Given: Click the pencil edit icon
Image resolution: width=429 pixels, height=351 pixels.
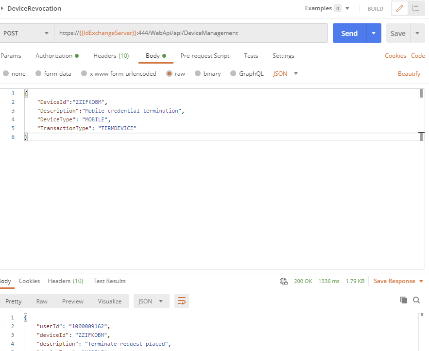Looking at the screenshot, I should pos(400,8).
